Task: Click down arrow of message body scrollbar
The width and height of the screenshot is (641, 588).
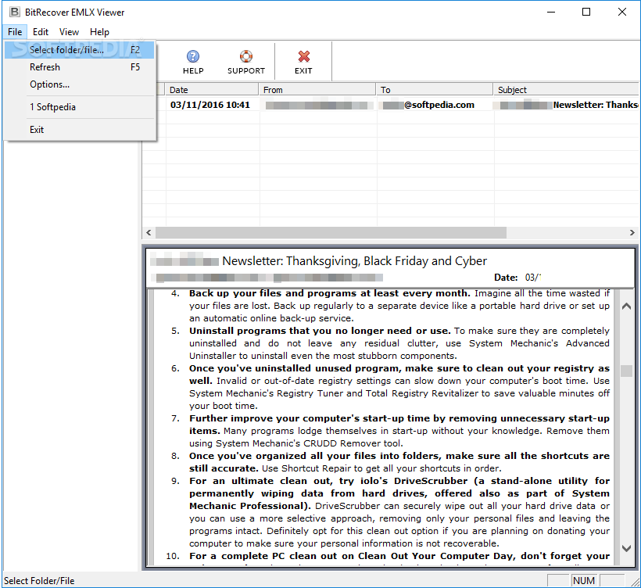Action: coord(626,548)
